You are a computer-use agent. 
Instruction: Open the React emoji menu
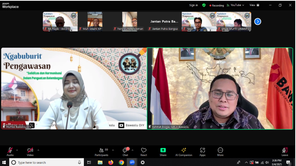click(x=144, y=152)
